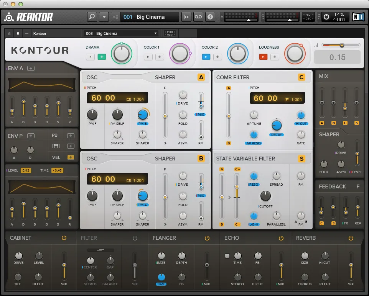Click the OSC B arrow below F slider
The image size is (369, 296).
click(165, 224)
